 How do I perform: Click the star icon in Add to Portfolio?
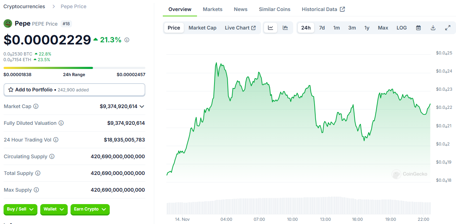(x=11, y=90)
